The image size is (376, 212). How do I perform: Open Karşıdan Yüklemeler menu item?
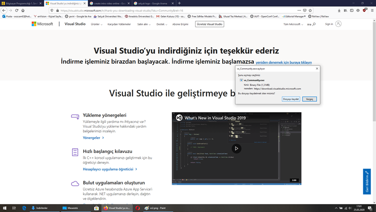(119, 24)
